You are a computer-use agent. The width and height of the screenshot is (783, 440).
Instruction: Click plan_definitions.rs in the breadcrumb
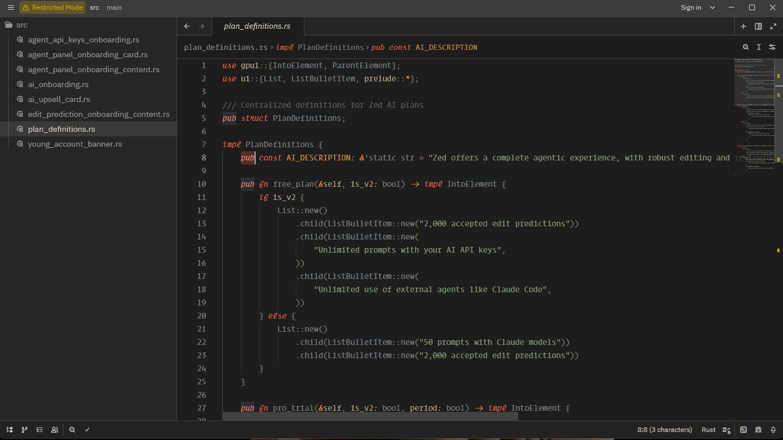coord(226,48)
